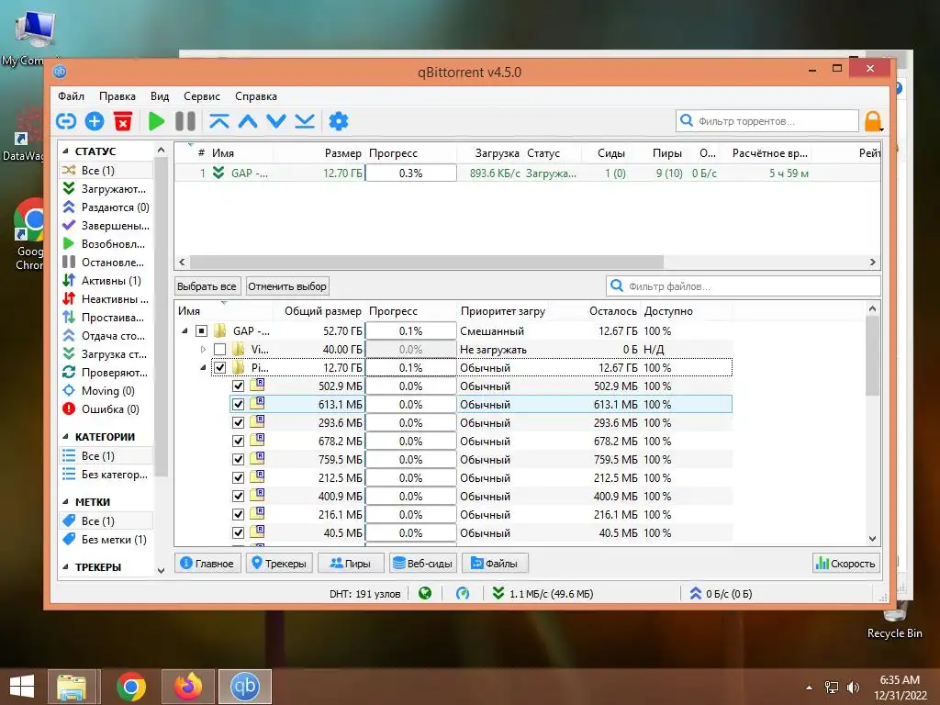Delete the selected torrent with the red trash icon

(123, 122)
